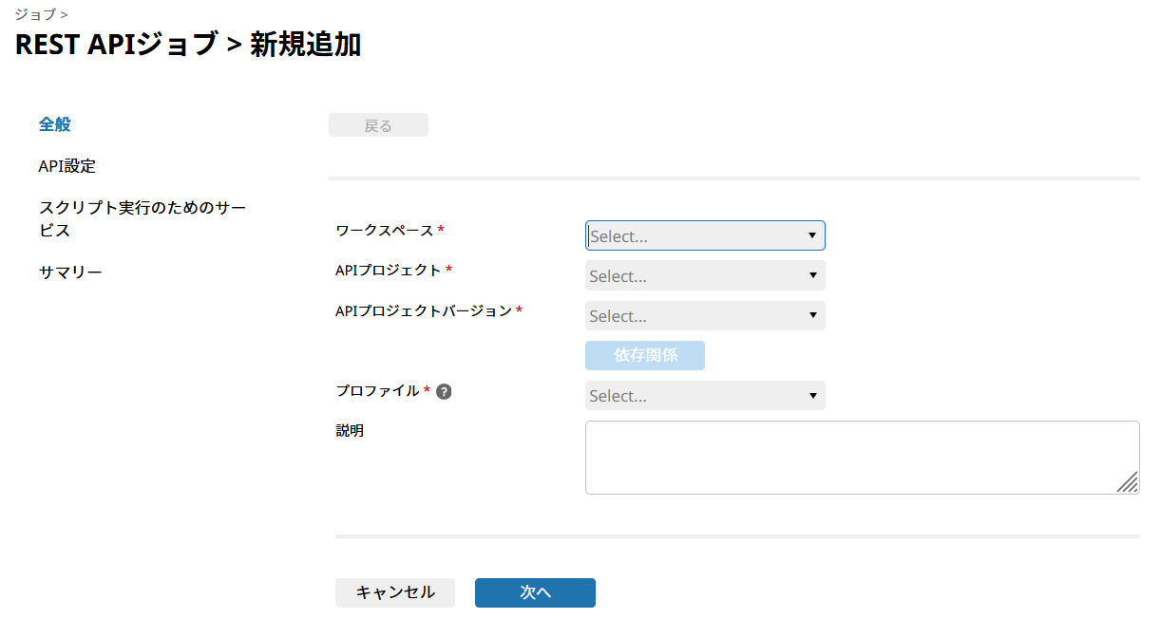
Task: Expand the APIプロジェクト combo box arrow
Action: click(x=813, y=275)
